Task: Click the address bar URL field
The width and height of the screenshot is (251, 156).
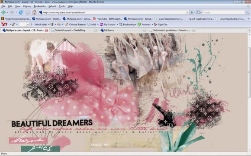Action: (x=114, y=12)
